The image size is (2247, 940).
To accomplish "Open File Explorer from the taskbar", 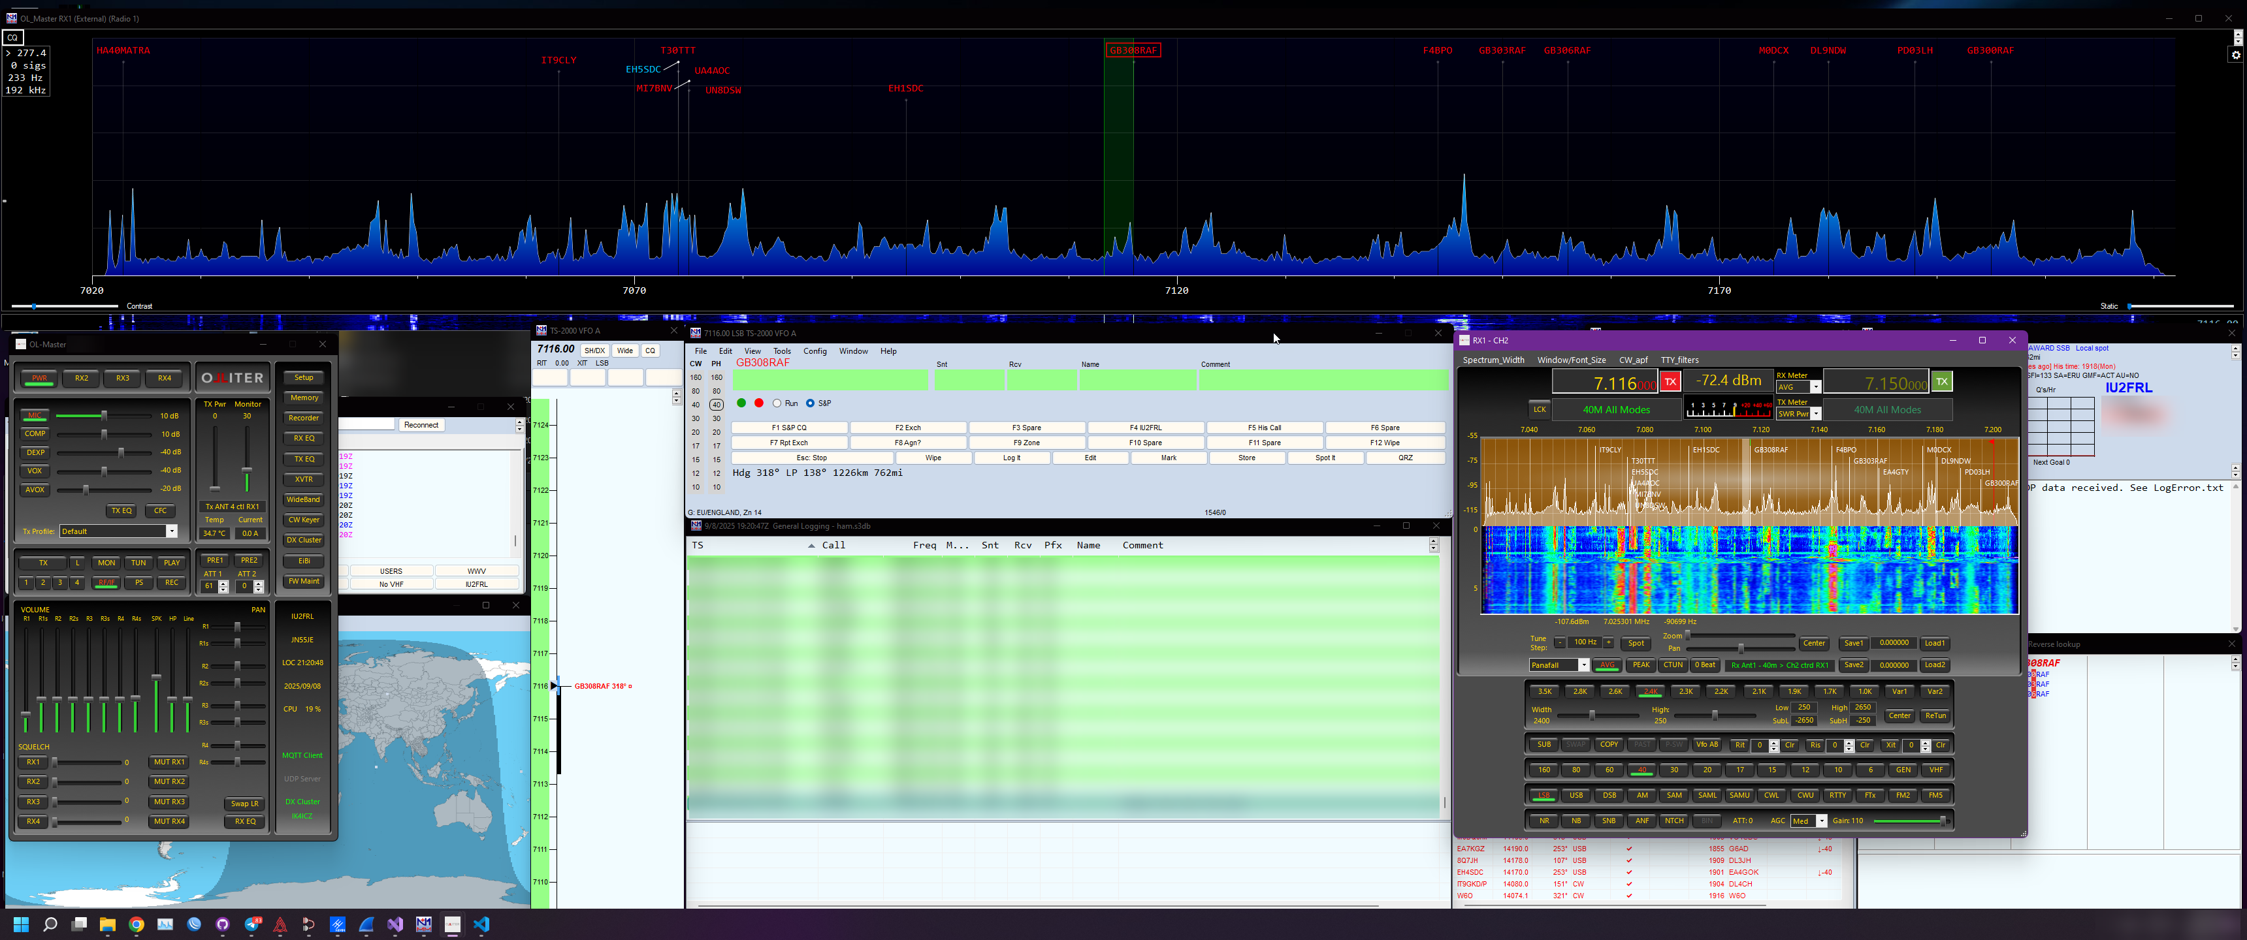I will [107, 924].
